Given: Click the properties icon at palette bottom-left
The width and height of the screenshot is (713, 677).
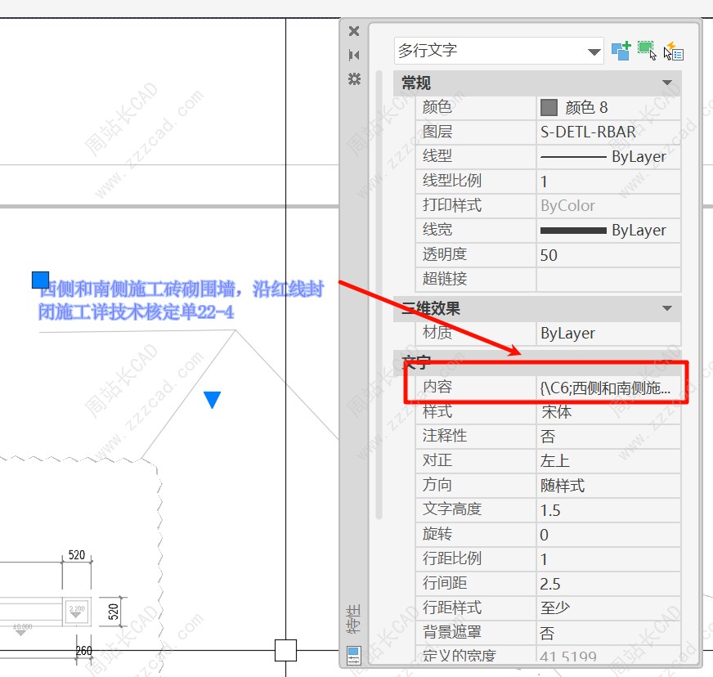Looking at the screenshot, I should pos(354,655).
